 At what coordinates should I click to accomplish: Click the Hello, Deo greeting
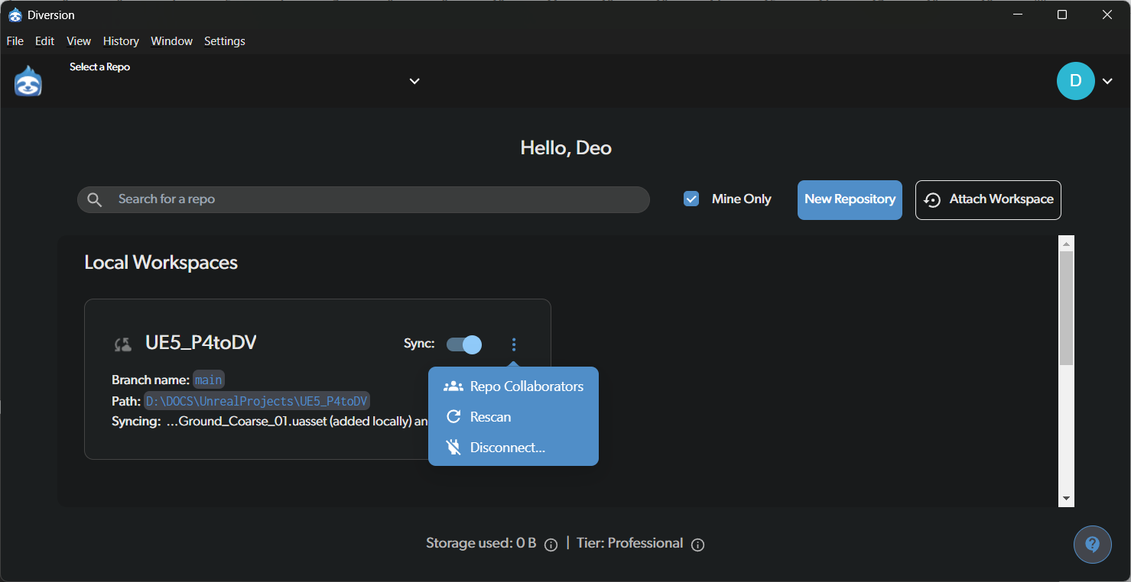pyautogui.click(x=566, y=147)
